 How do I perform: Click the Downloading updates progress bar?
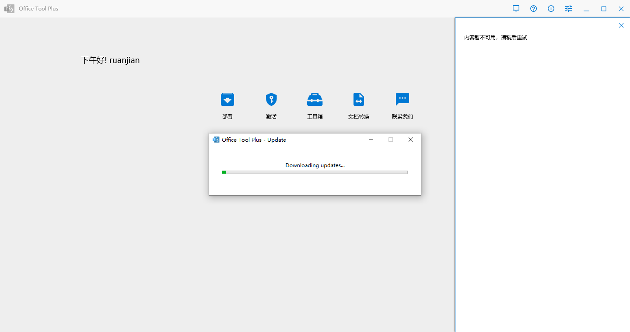[315, 172]
